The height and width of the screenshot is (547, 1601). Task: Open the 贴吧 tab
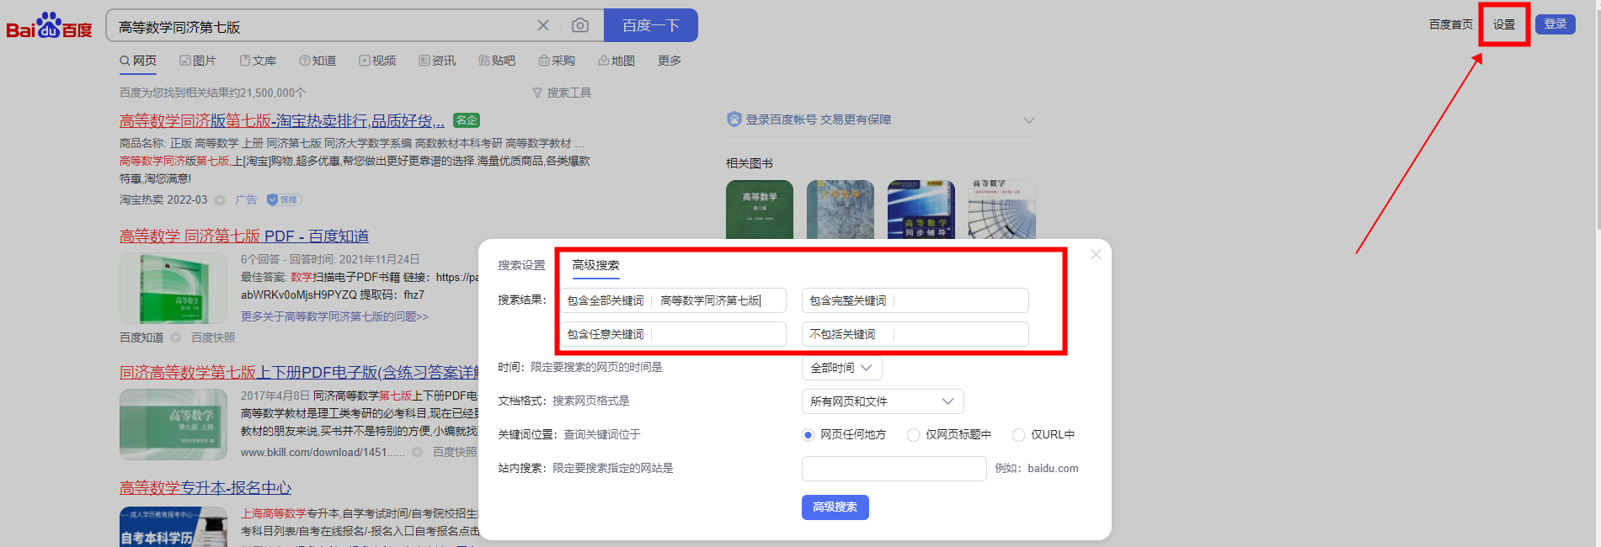497,61
